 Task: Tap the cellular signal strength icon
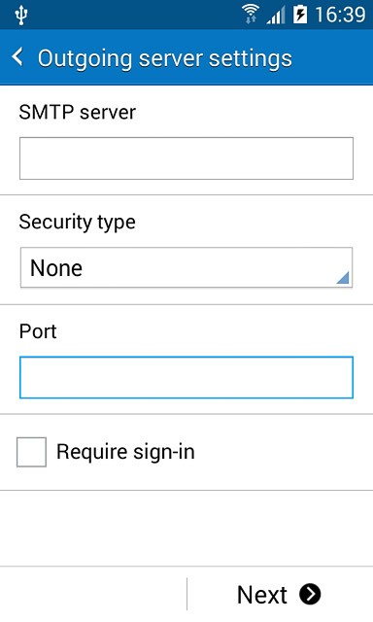276,16
